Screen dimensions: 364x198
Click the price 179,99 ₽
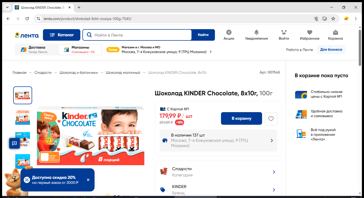pos(170,116)
